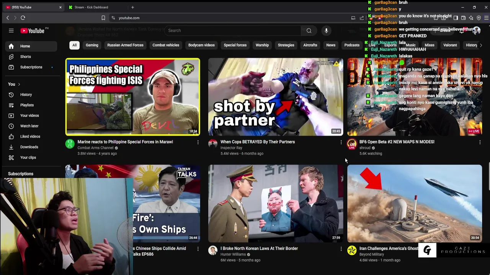The height and width of the screenshot is (275, 490).
Task: Open more options for Marine reacts video
Action: tap(198, 142)
